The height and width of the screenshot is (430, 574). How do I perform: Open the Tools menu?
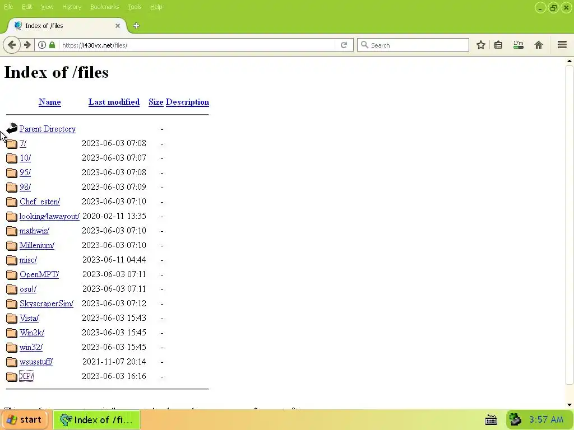coord(135,7)
